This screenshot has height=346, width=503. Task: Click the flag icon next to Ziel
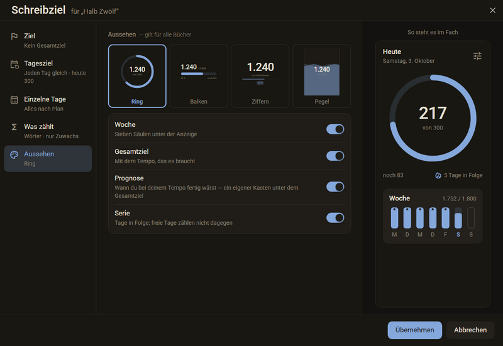pos(14,36)
